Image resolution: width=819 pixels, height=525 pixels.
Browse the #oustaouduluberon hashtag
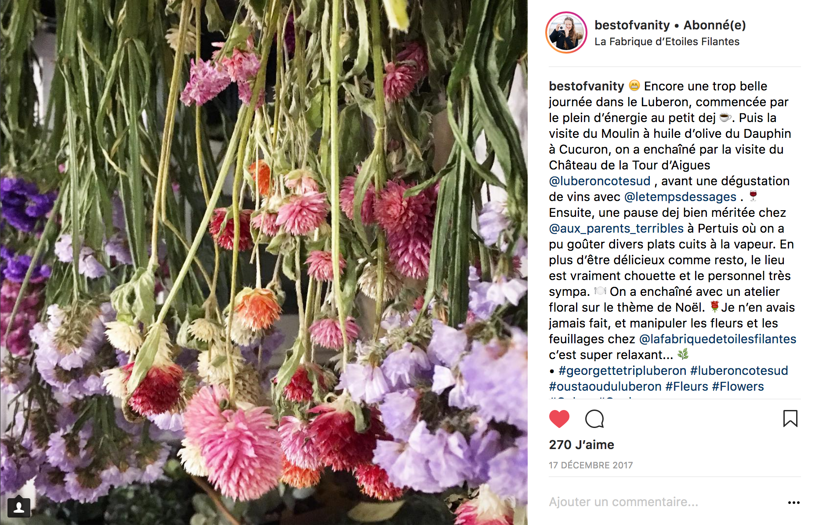coord(605,386)
